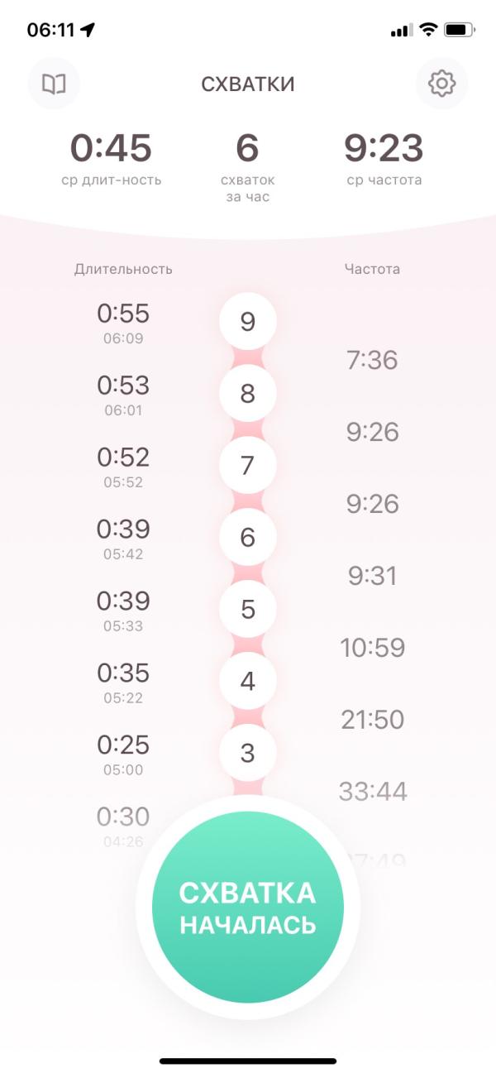496x1073 pixels.
Task: Tap the Длительность column header
Action: [x=123, y=269]
